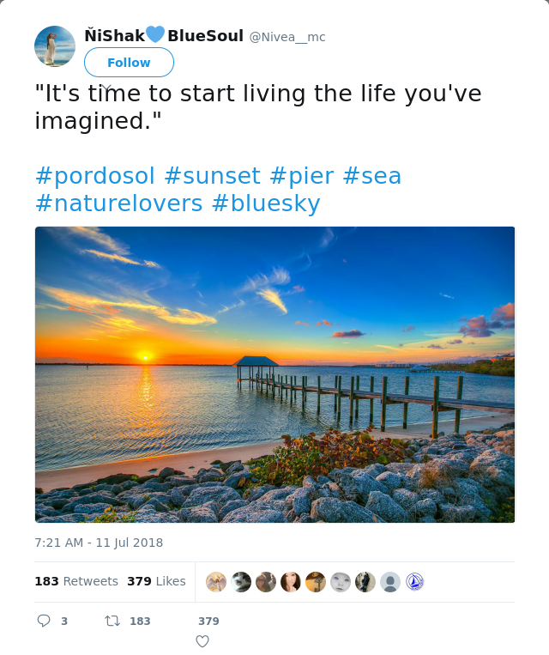Follow the NiShak BlueSoul account

click(x=129, y=63)
